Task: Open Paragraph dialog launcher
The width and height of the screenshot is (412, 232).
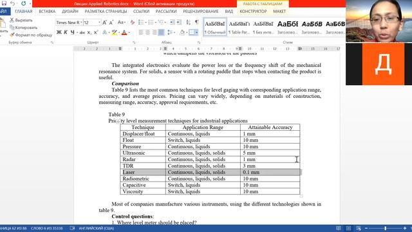Action: [199, 43]
